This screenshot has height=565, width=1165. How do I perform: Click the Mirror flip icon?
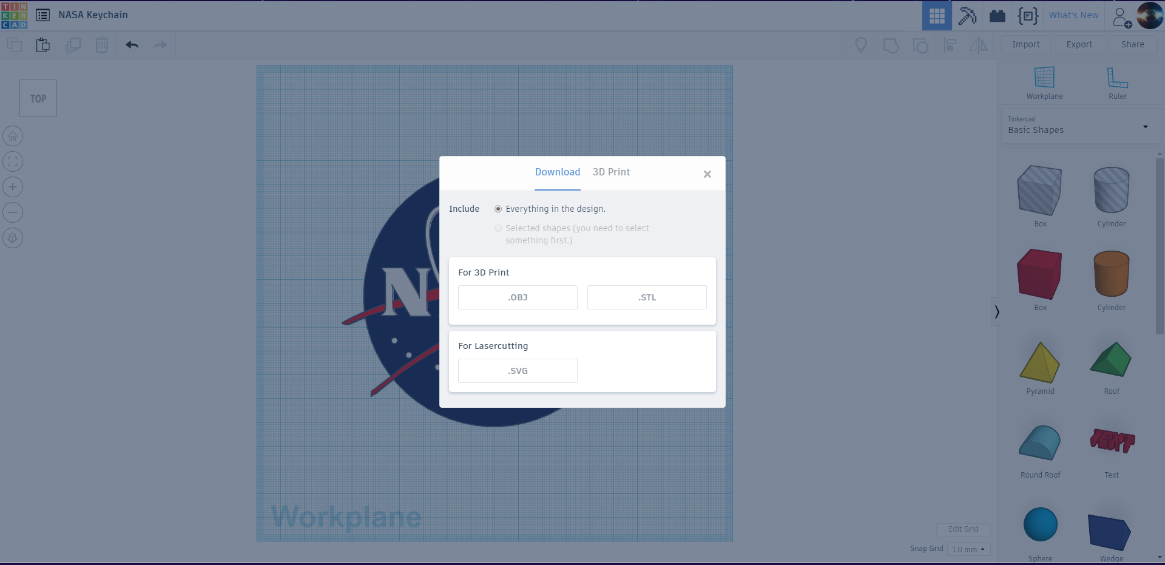pos(979,45)
